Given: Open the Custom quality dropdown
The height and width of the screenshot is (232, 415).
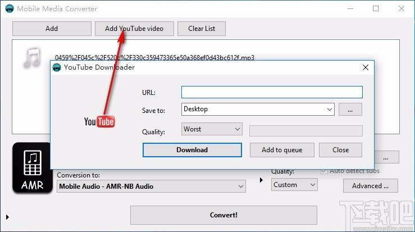Looking at the screenshot, I should 294,185.
